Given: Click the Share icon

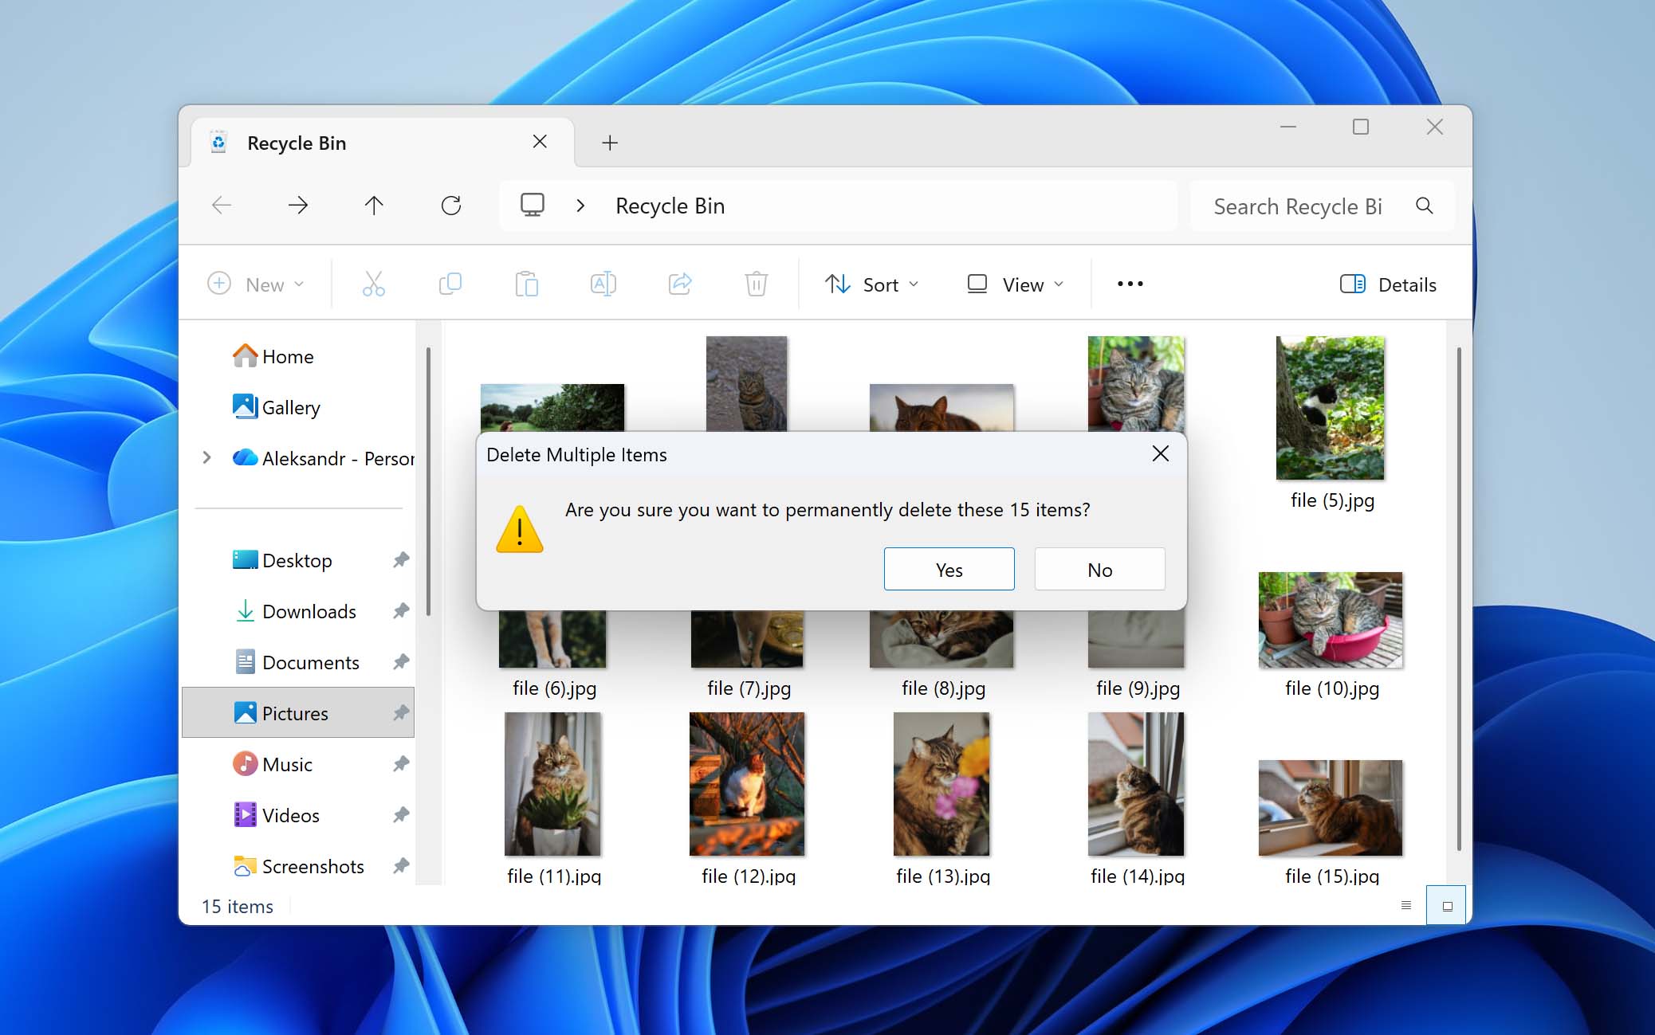Looking at the screenshot, I should point(679,284).
